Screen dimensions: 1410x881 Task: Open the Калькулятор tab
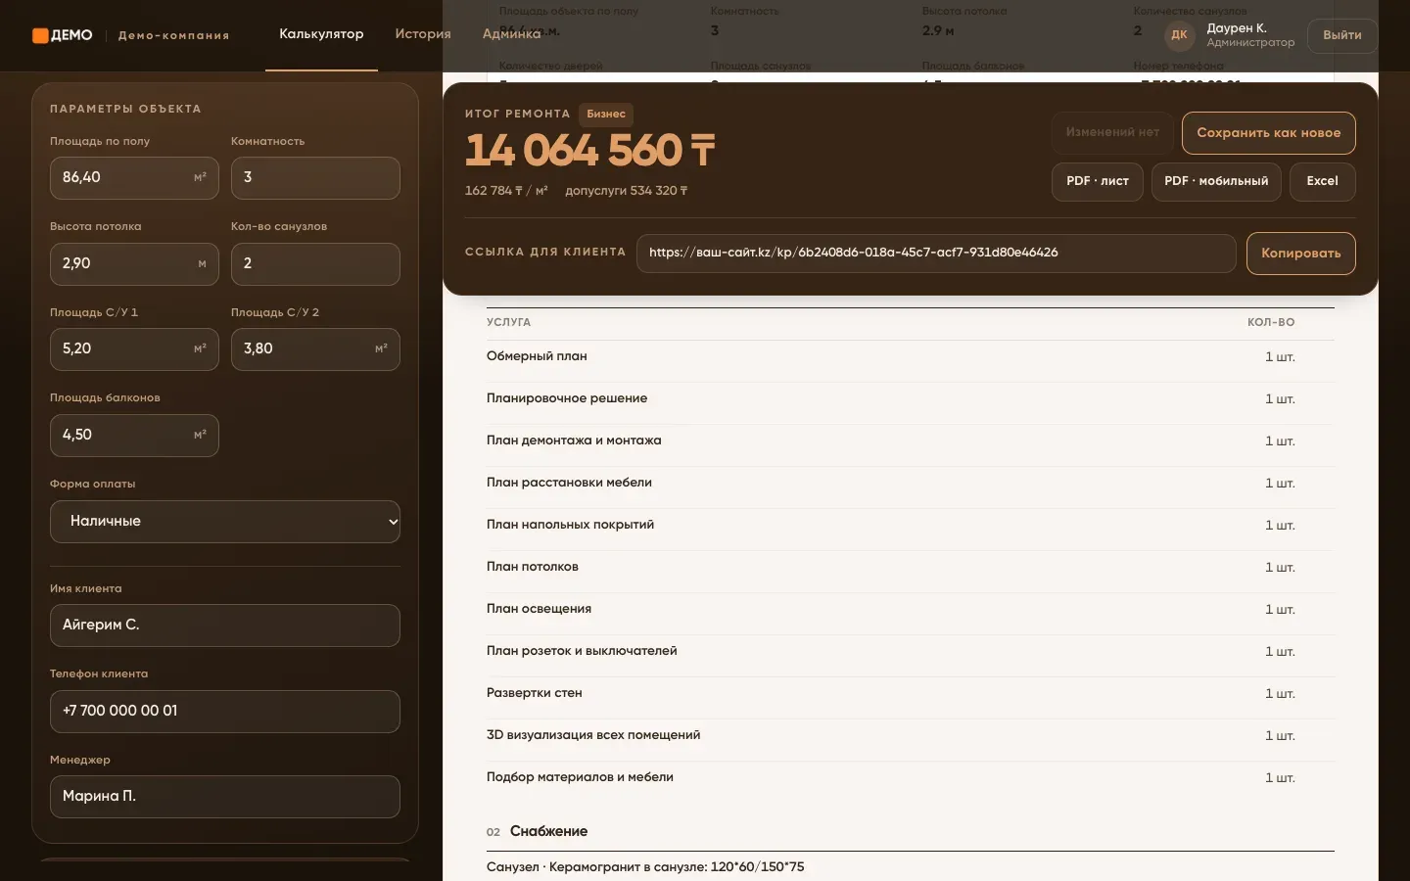tap(321, 34)
